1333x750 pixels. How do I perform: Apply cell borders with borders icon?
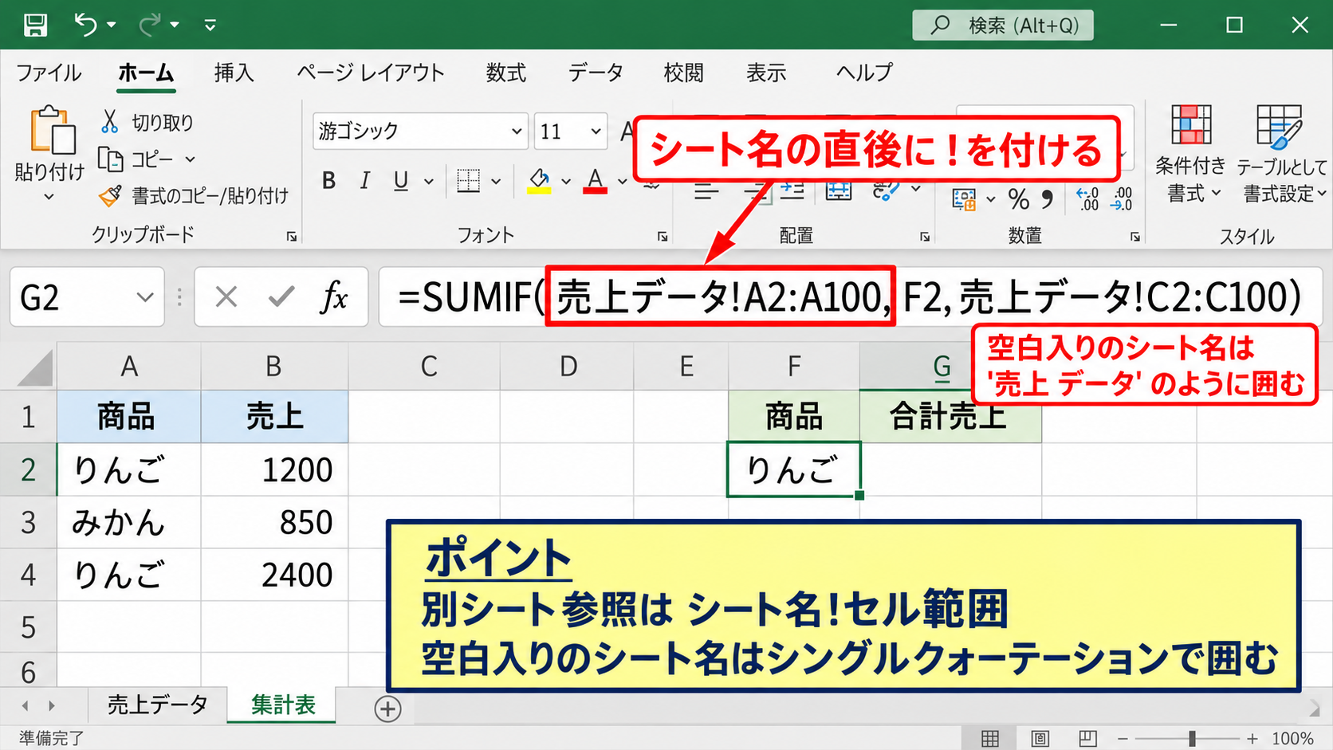469,181
